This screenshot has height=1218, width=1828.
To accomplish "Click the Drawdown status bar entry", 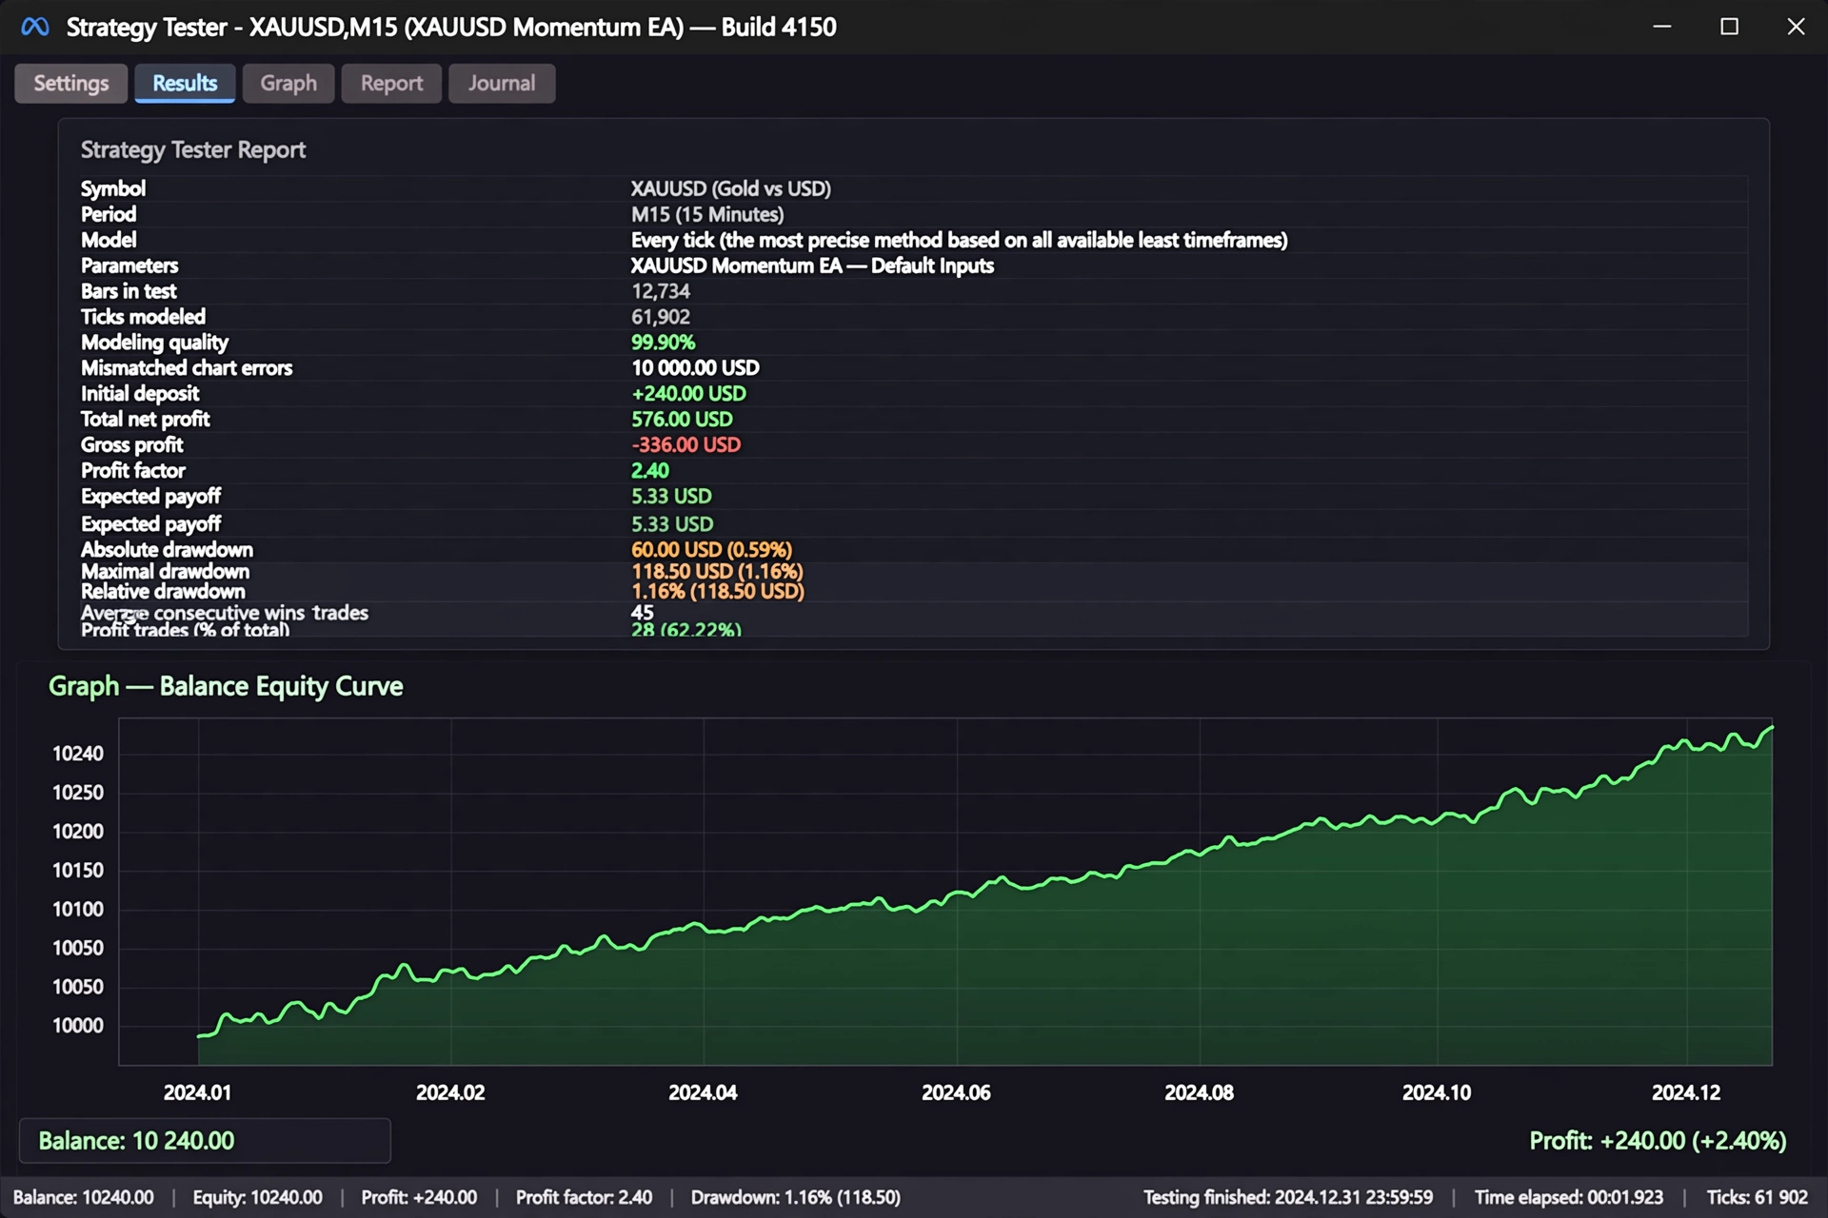I will click(796, 1198).
